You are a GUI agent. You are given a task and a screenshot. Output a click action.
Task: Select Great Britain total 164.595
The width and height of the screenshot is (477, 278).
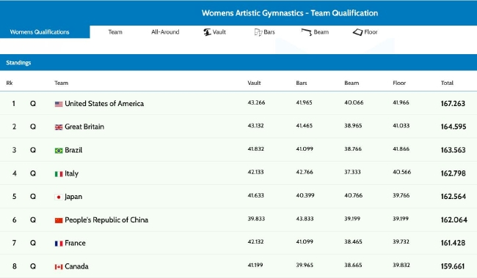[x=454, y=127]
